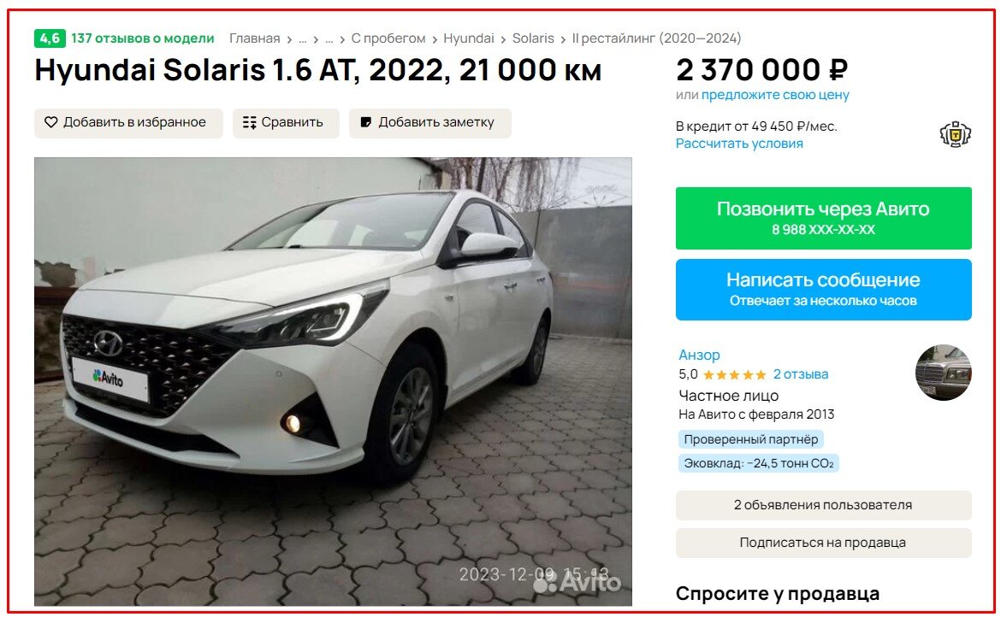1001x617 pixels.
Task: Click the green 4,6 rating badge
Action: [50, 38]
